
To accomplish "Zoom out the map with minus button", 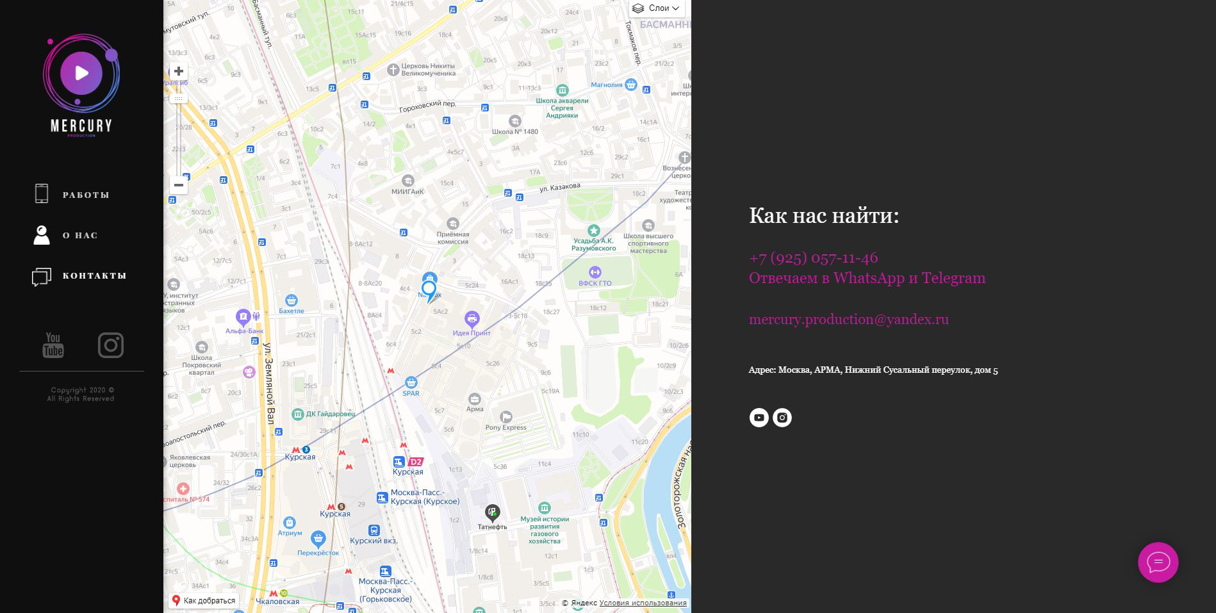I will coord(179,185).
